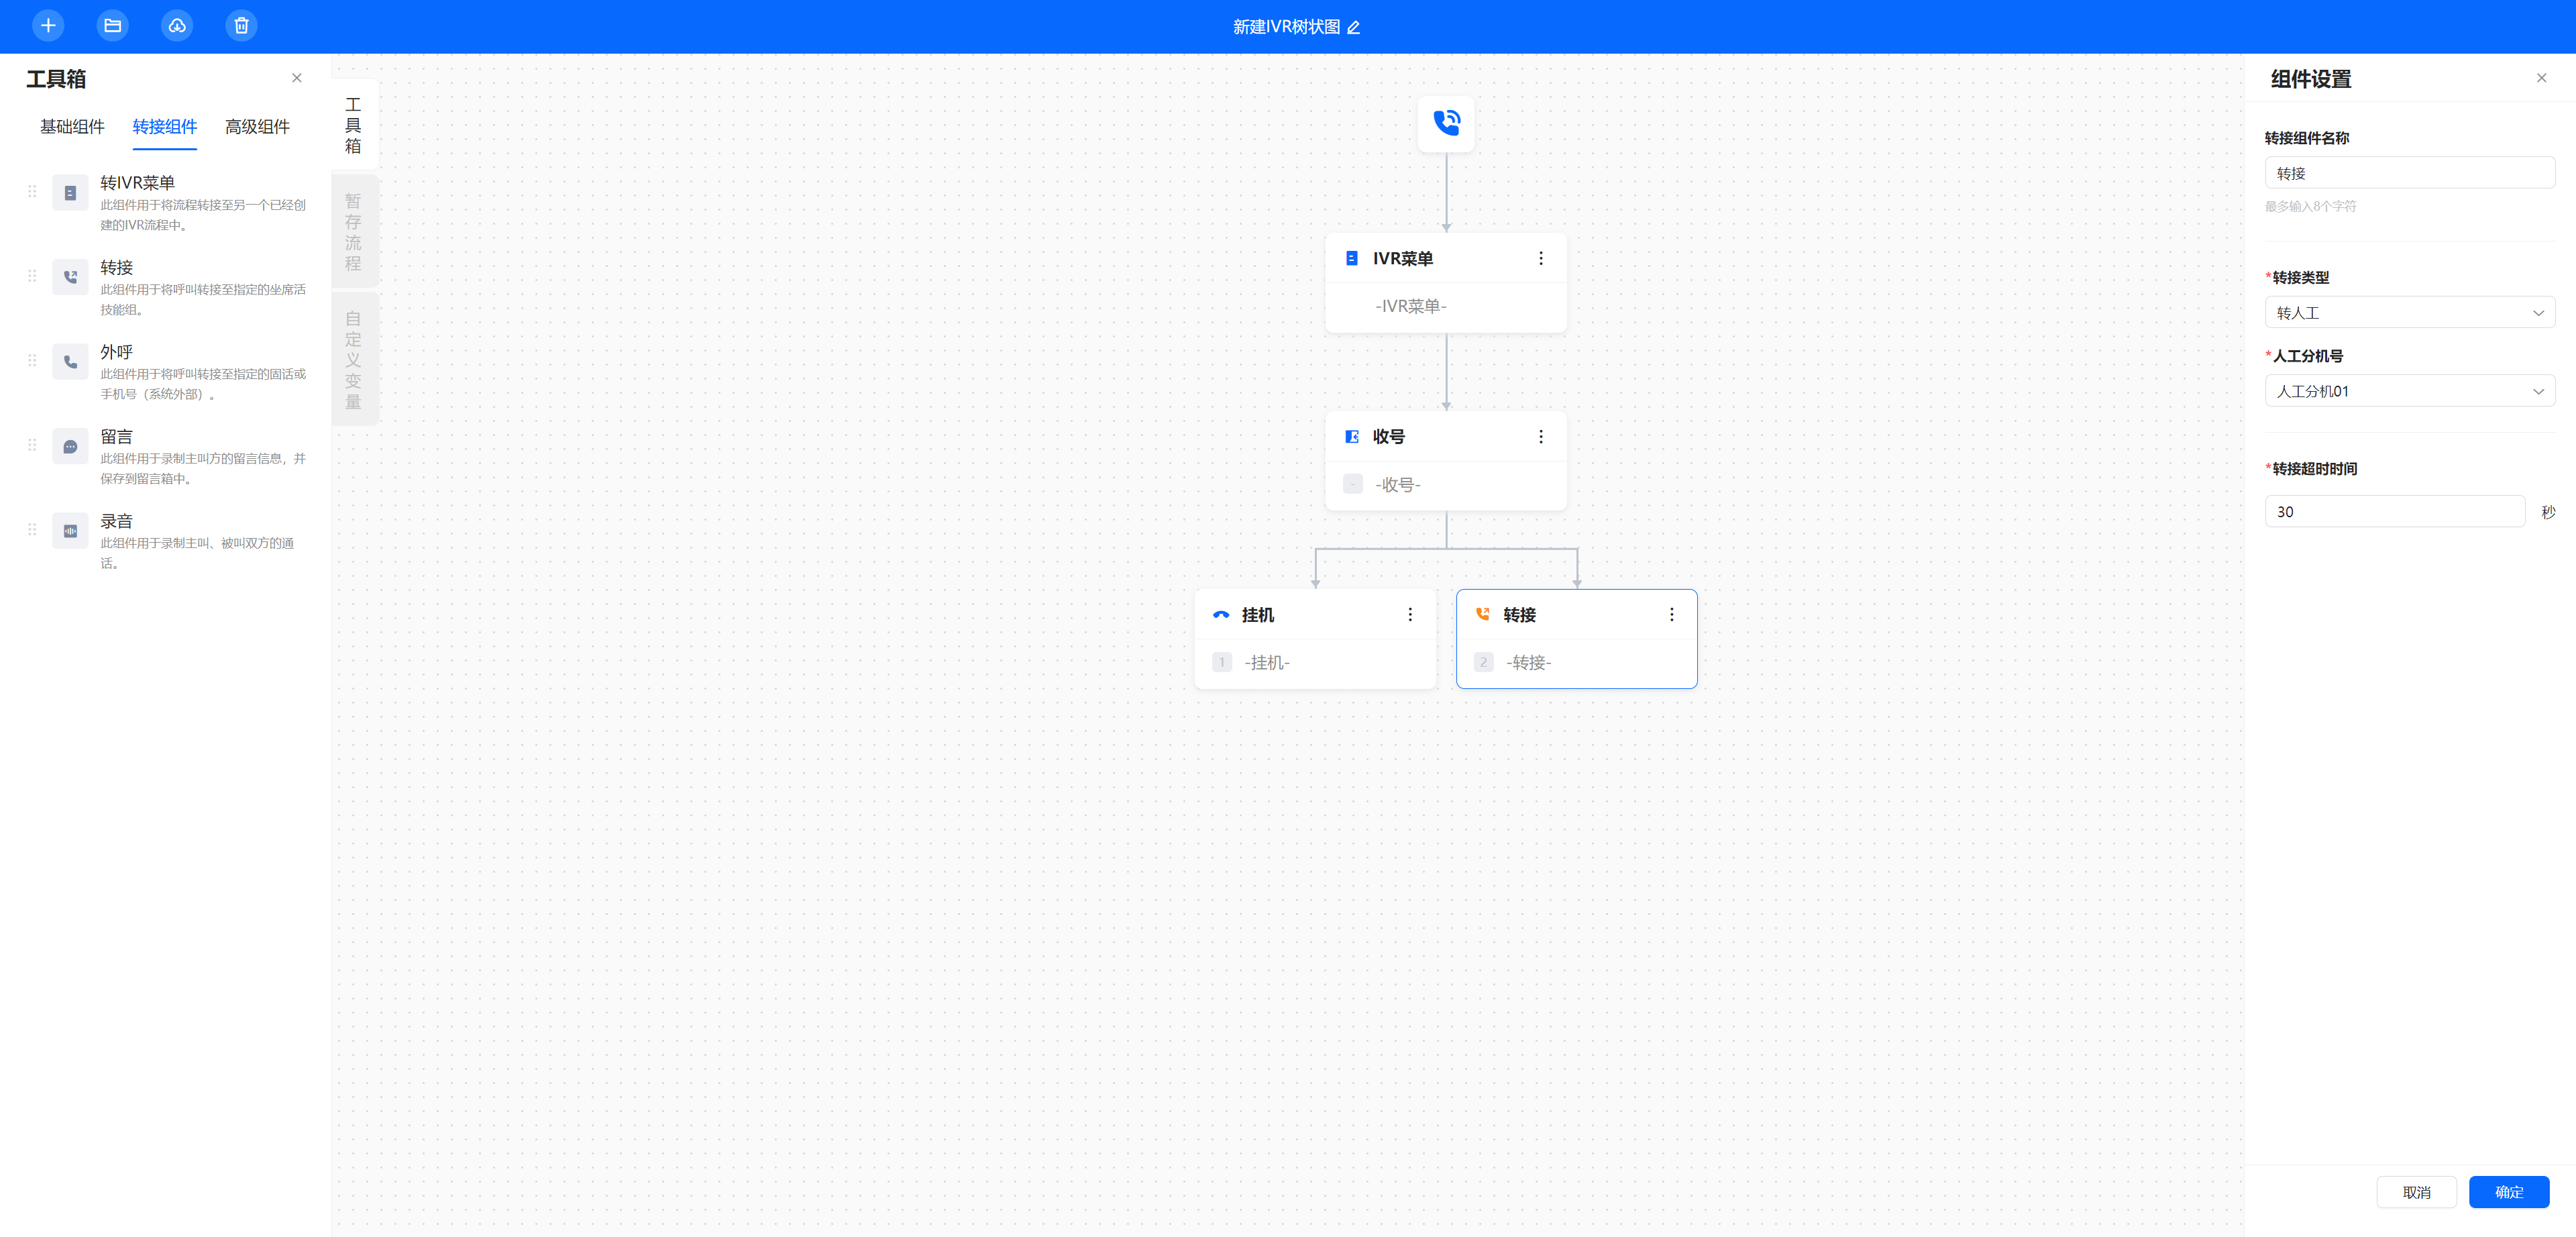Open the 转接类型 dropdown
2576x1237 pixels.
coord(2410,312)
